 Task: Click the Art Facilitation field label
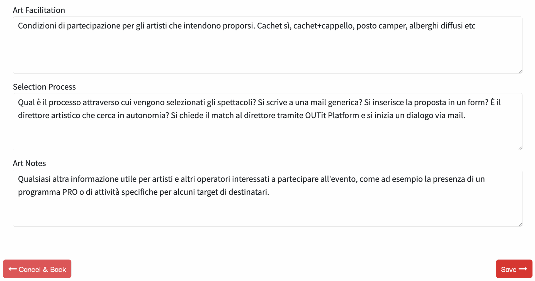tap(39, 10)
